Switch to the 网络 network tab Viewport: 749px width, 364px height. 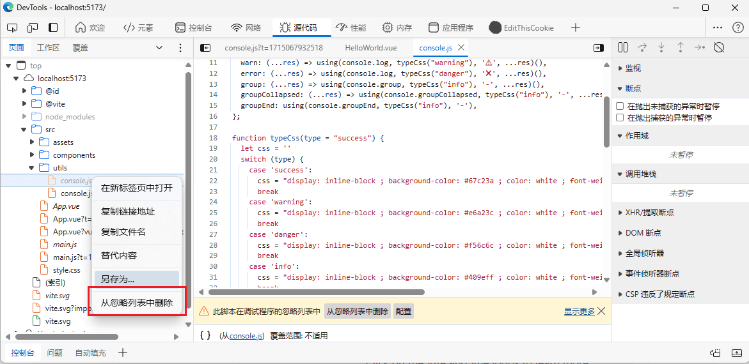246,27
